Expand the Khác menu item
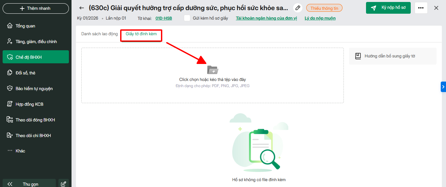Viewport: 446px width, 187px height. click(20, 151)
